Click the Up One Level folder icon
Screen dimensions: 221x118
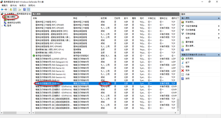11,9
